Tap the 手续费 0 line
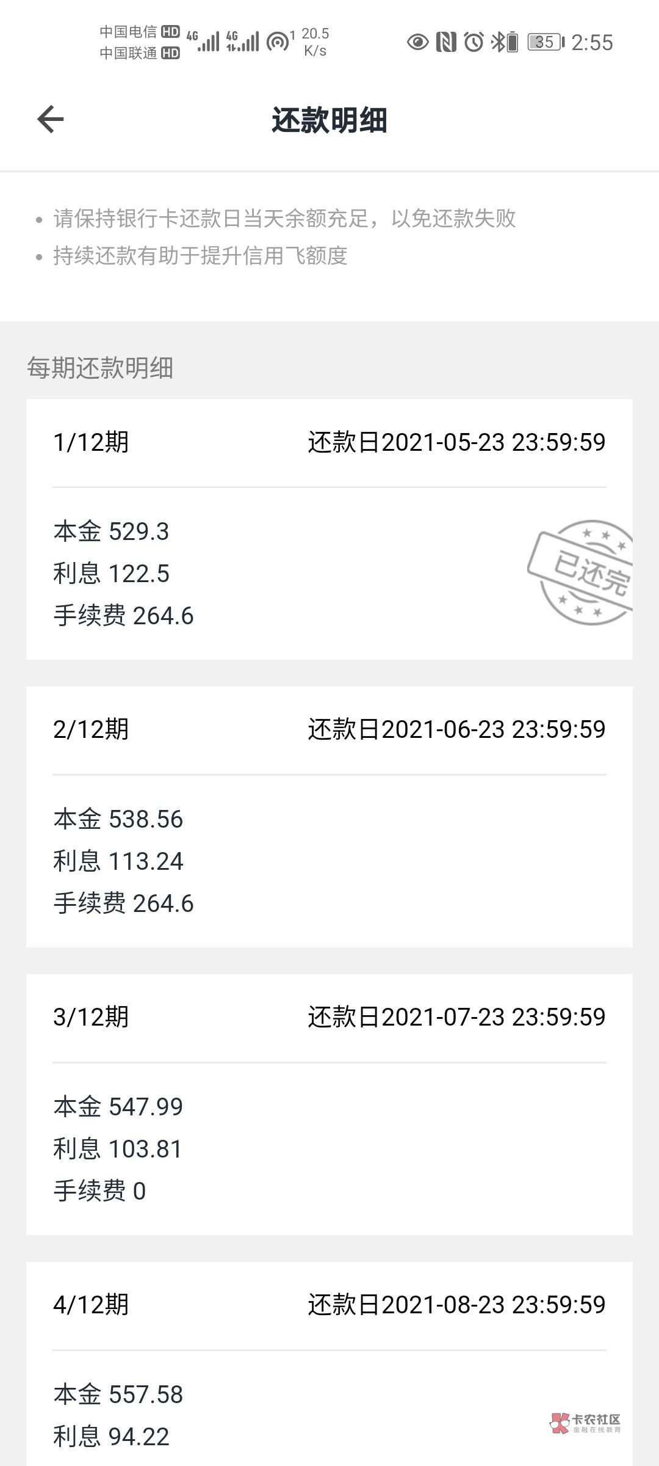The height and width of the screenshot is (1466, 659). coord(100,1191)
